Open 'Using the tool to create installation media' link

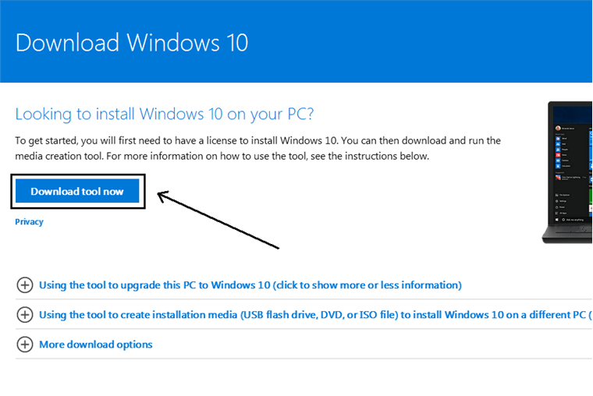[x=315, y=315]
